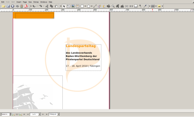Click the Unlink Text Frames tool

pyautogui.click(x=131, y=6)
